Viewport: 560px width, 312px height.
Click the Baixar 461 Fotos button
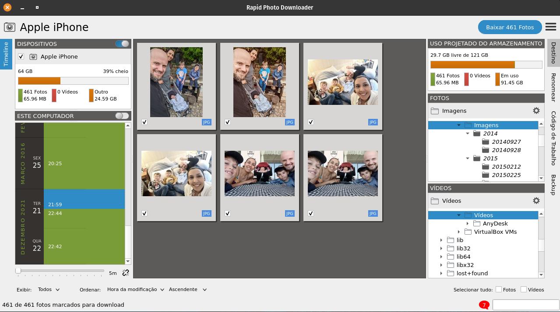pyautogui.click(x=510, y=27)
